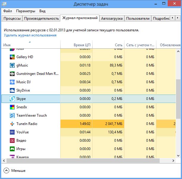The height and width of the screenshot is (179, 182).
Task: Select the TuneIn Radio icon
Action: [12, 124]
